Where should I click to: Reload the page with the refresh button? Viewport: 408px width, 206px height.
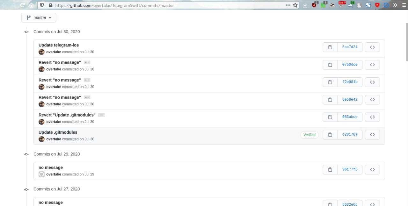coord(22,5)
